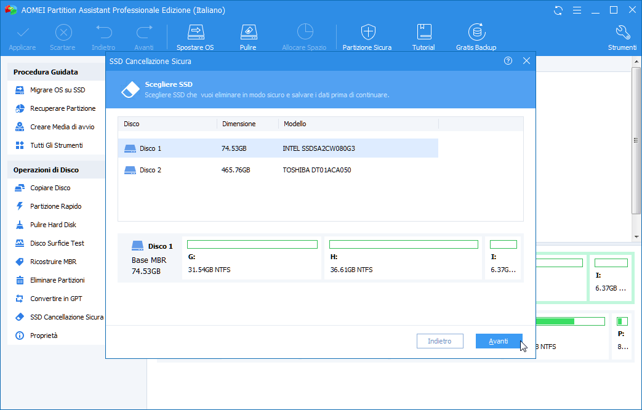
Task: Click the 74.53GB size of Disco 1
Action: tap(234, 148)
